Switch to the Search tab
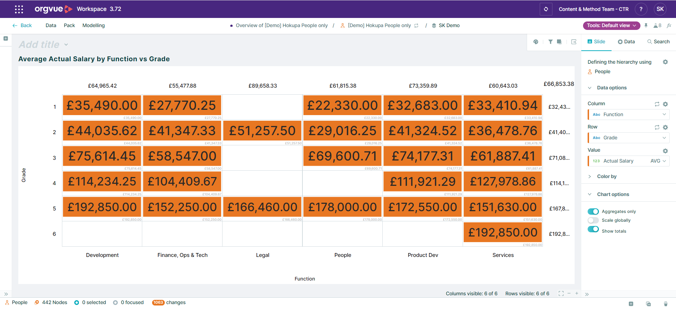 [x=658, y=42]
